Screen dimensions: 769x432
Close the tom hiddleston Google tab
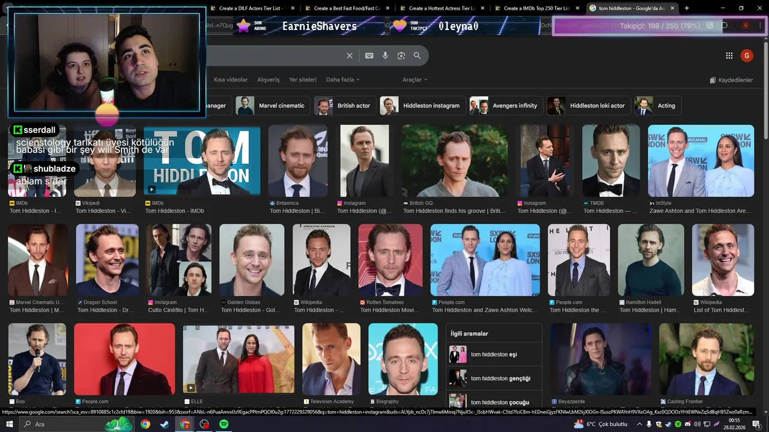click(x=672, y=8)
